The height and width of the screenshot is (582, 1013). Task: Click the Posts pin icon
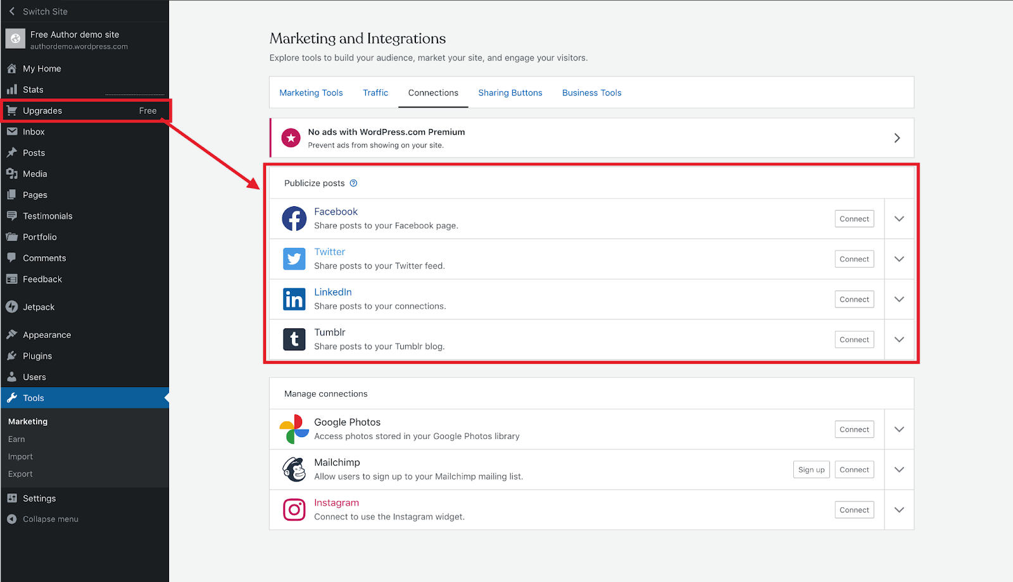point(11,152)
